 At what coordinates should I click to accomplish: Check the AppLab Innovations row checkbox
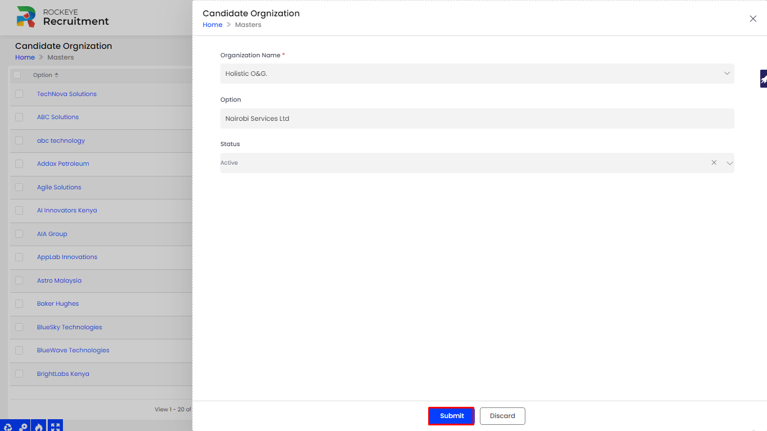(19, 257)
